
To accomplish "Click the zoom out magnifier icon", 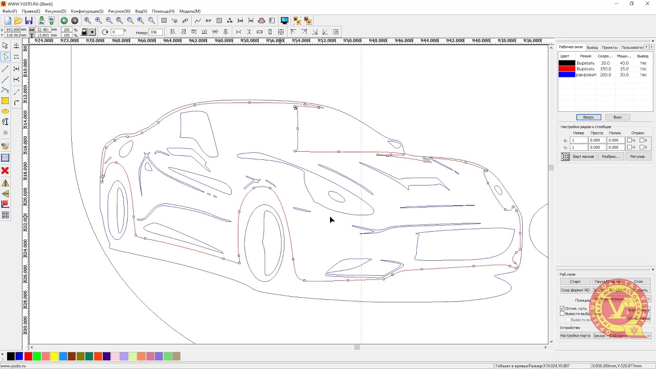I will click(x=109, y=20).
